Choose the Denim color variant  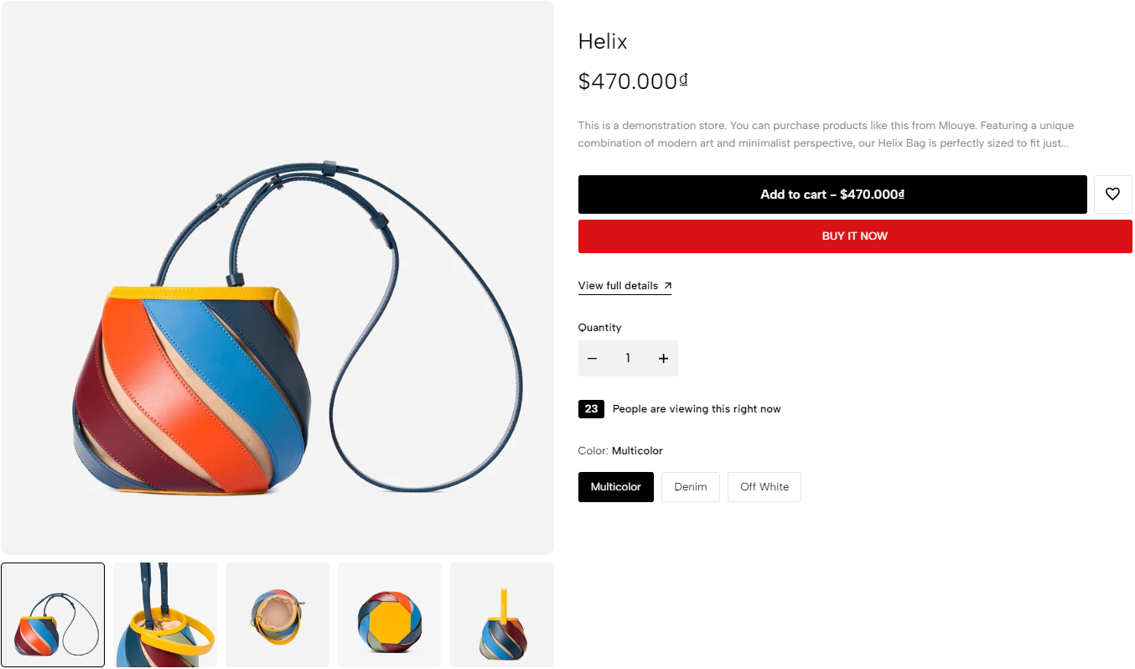pyautogui.click(x=691, y=487)
